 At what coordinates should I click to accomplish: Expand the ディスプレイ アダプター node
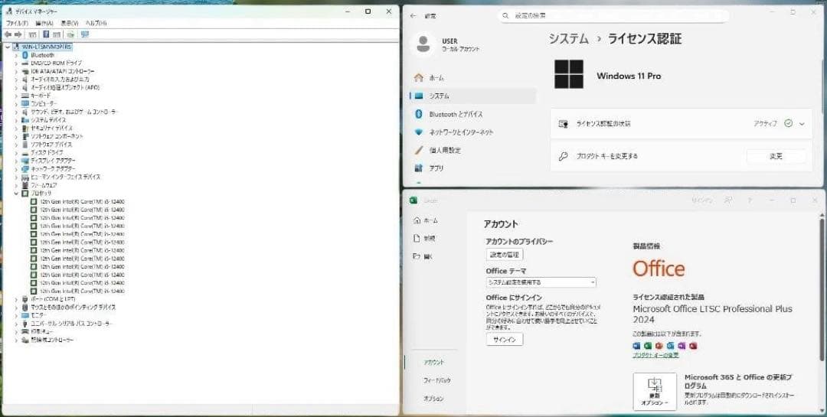pos(16,160)
